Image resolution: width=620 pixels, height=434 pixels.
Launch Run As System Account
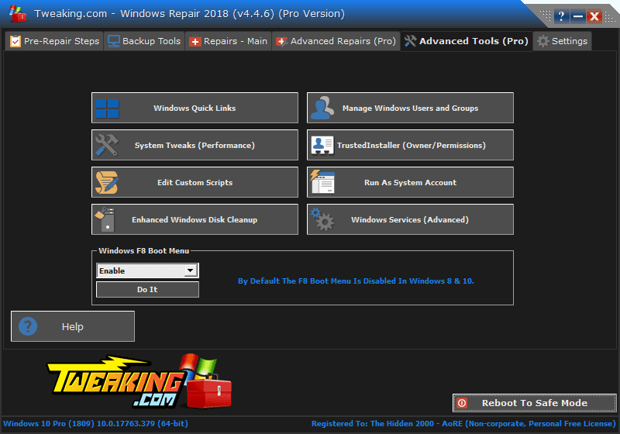click(410, 182)
